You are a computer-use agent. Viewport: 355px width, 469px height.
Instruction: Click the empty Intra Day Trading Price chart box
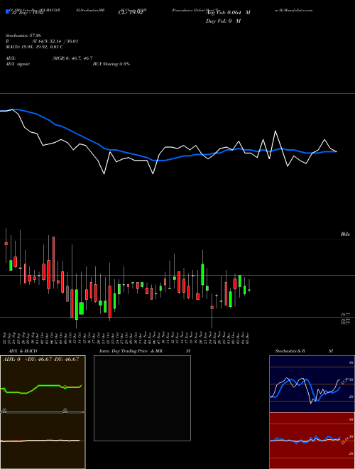142,398
